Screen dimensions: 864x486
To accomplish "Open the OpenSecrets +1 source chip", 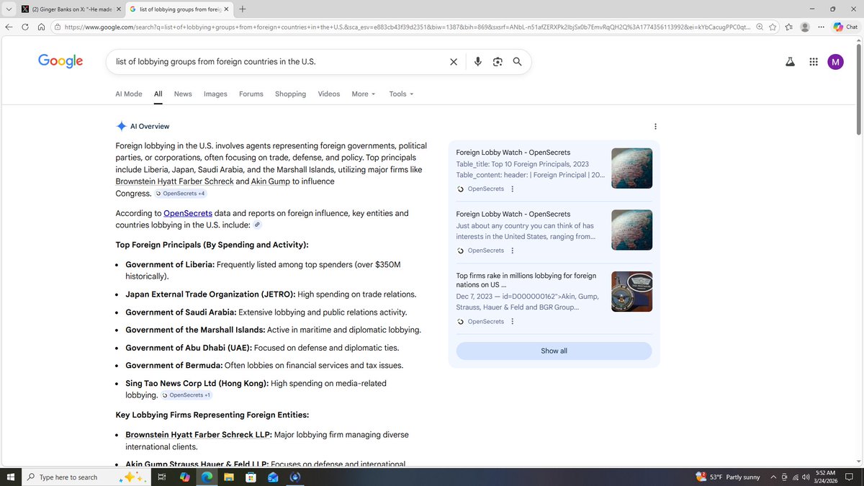I will pyautogui.click(x=186, y=395).
